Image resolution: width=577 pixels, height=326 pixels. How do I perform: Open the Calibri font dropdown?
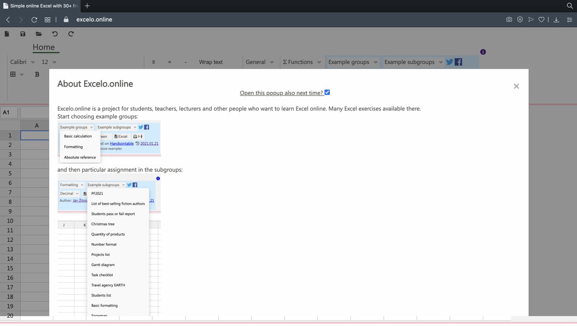21,62
